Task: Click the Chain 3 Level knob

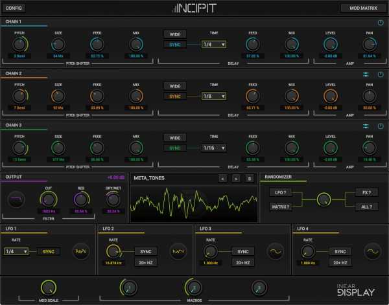Action: tap(331, 148)
